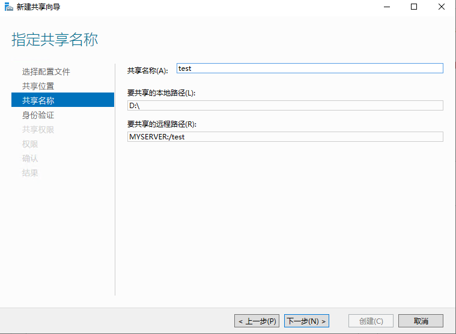456x334 pixels.
Task: Click the disabled 创建(C) button
Action: coord(371,321)
